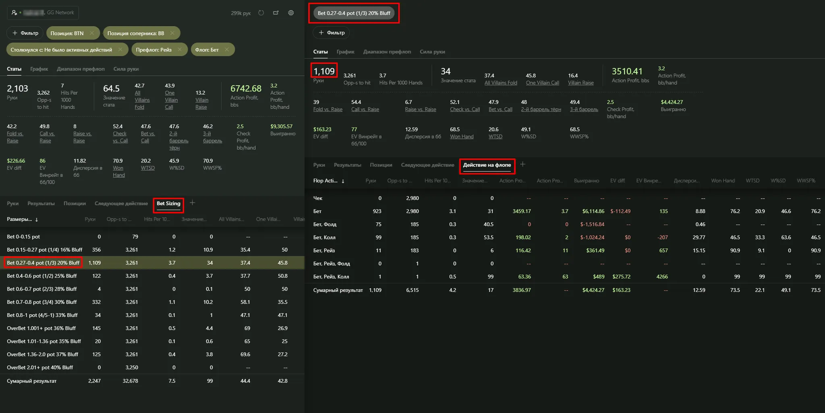Select the Бет, Колл flop action row

(324, 237)
